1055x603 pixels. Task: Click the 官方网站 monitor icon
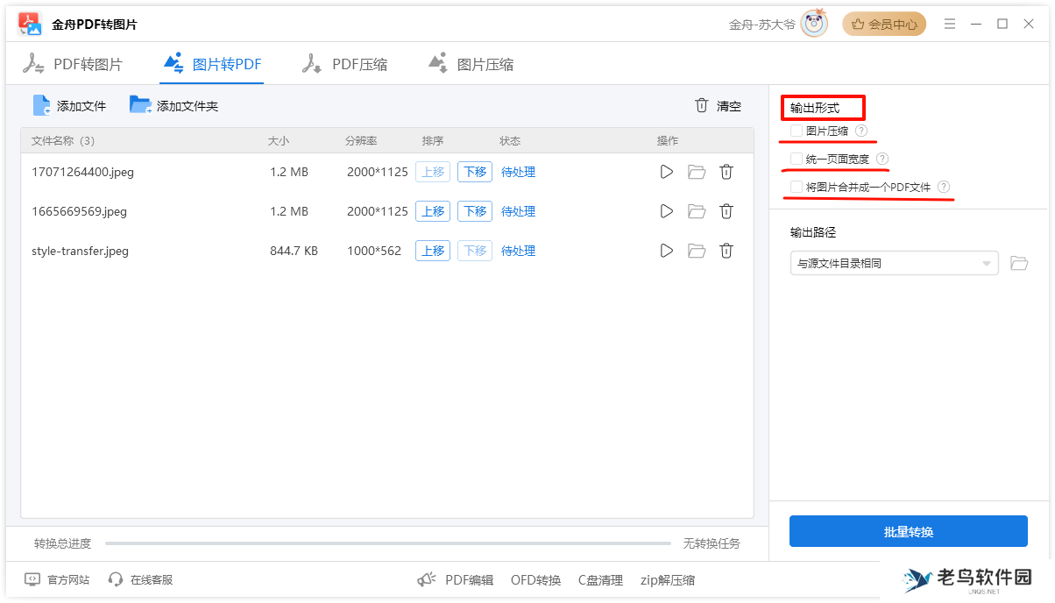tap(32, 579)
